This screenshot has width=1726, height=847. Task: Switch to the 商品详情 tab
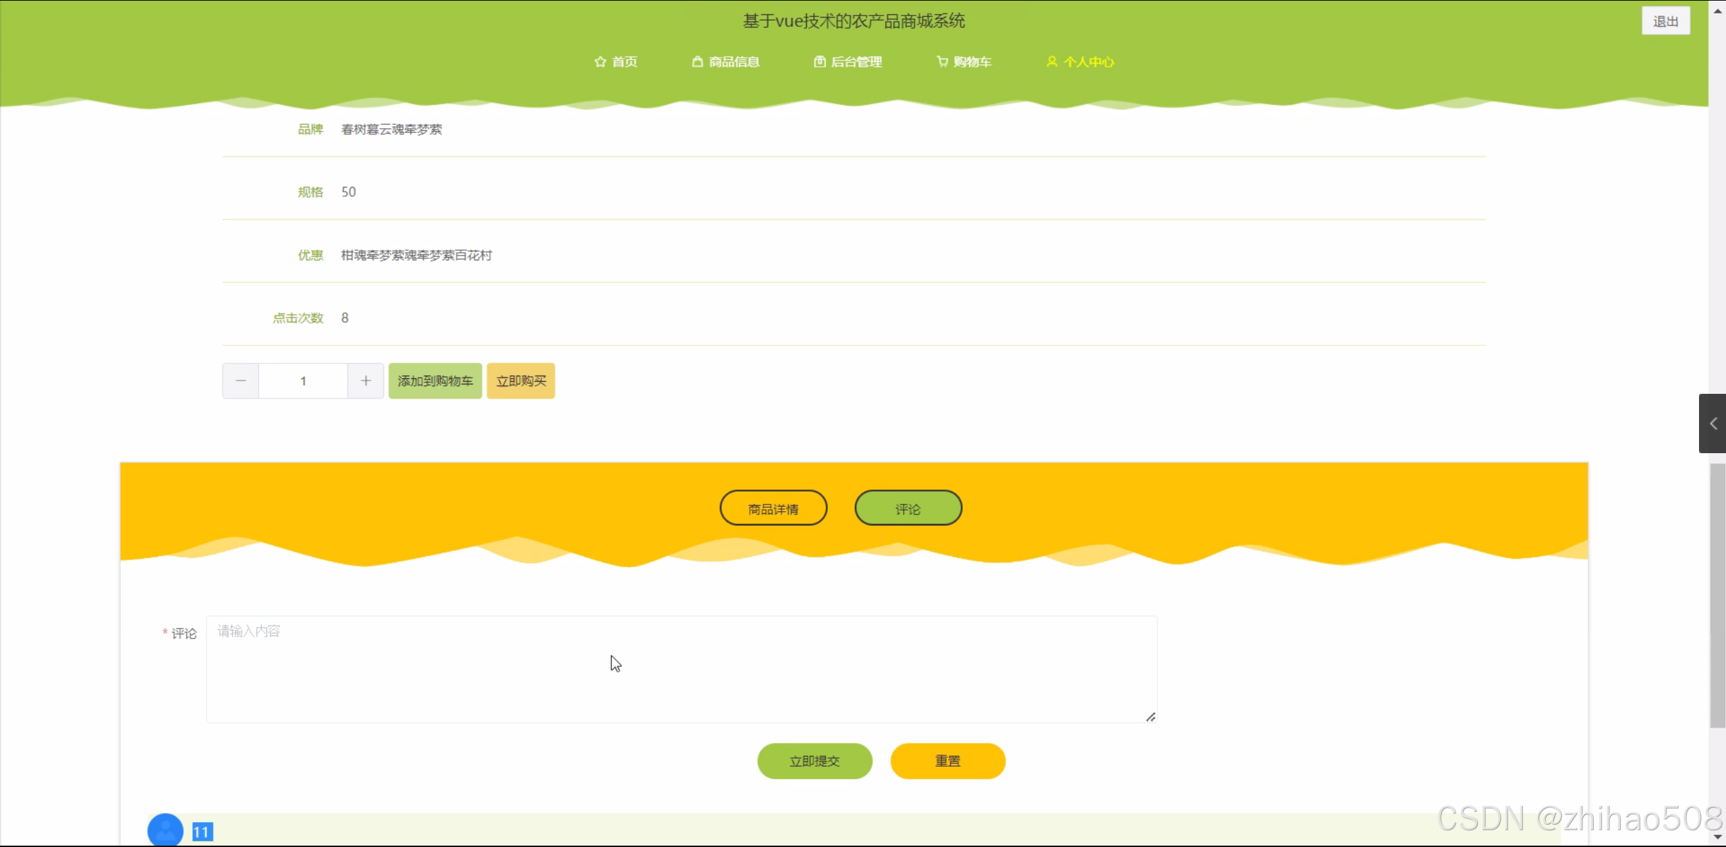773,508
